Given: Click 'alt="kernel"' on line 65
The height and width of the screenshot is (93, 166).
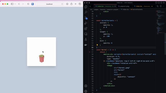Looking at the screenshot, I should click(x=119, y=70).
